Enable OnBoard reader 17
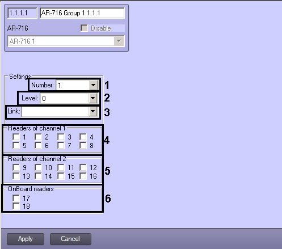 (x=16, y=198)
